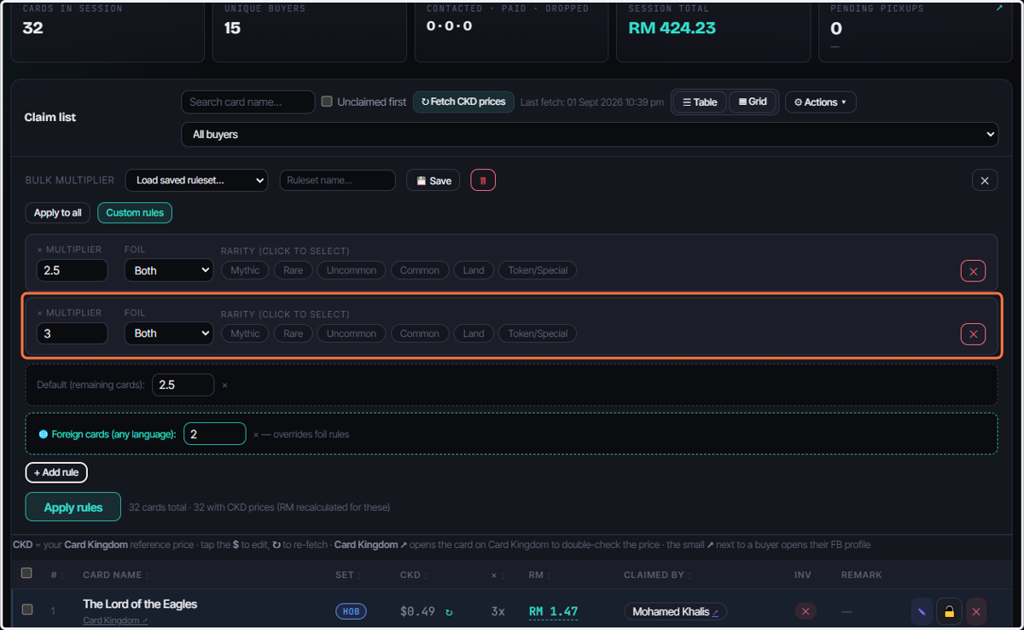The width and height of the screenshot is (1024, 630).
Task: Click Fetch CKD prices button
Action: coord(463,102)
